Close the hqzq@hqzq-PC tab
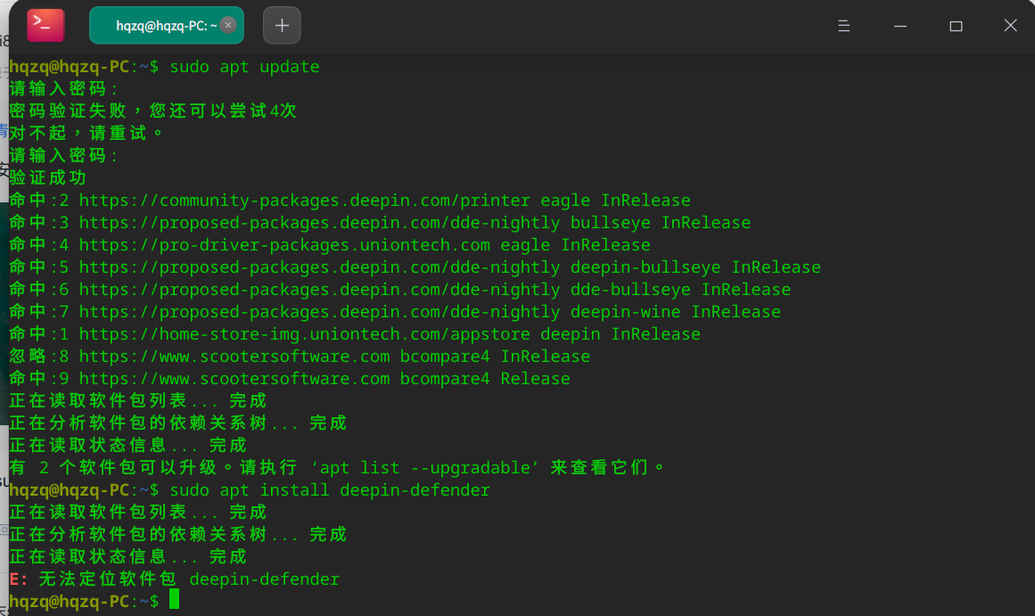This screenshot has height=616, width=1035. [227, 25]
